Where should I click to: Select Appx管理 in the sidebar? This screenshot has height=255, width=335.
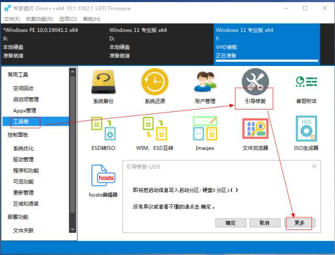click(25, 110)
